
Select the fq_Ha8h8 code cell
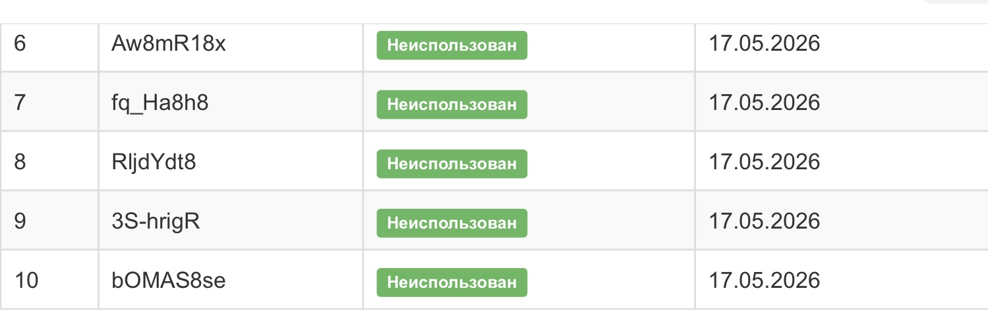coord(160,103)
